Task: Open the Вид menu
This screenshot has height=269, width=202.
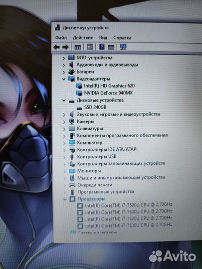Action: (x=103, y=37)
